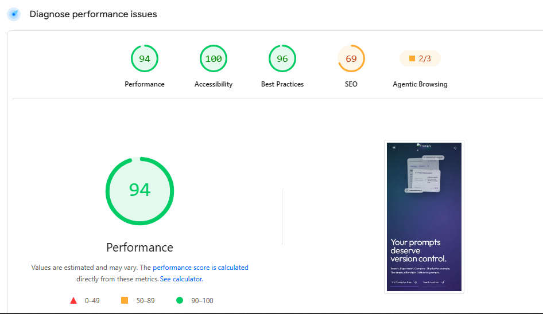Click the mobile page screenshot thumbnail
Image resolution: width=543 pixels, height=314 pixels.
point(424,217)
